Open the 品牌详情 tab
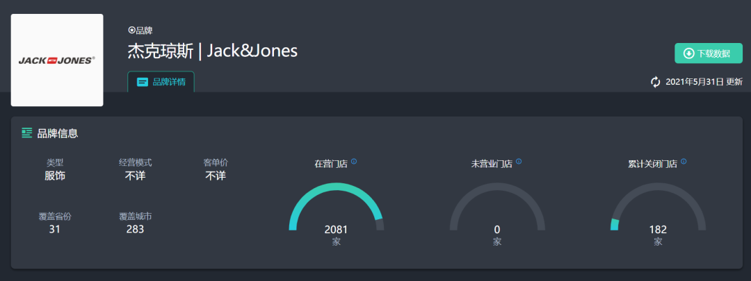The width and height of the screenshot is (751, 281). [x=161, y=82]
